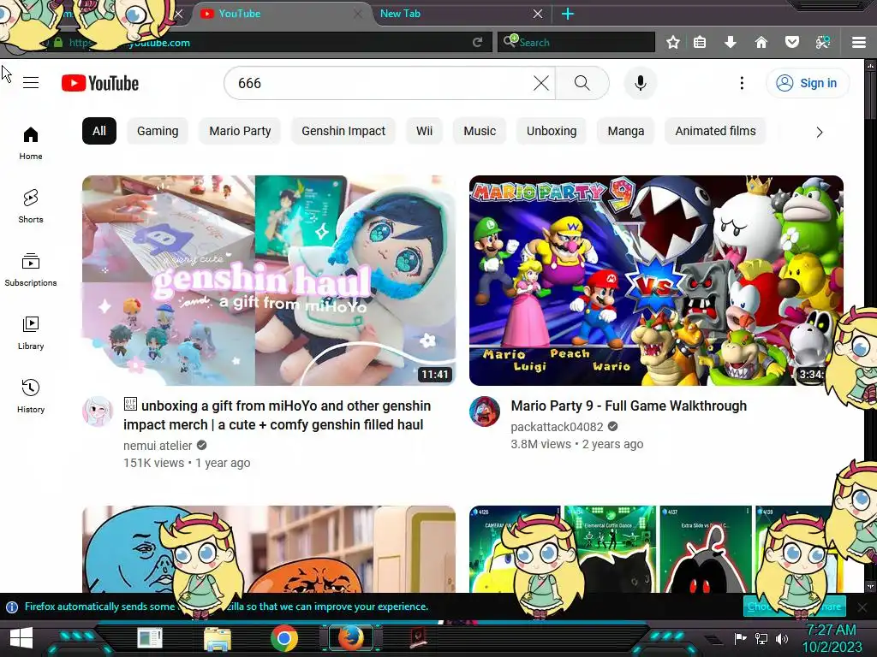The height and width of the screenshot is (657, 877).
Task: Switch to the YouTube browser tab
Action: pos(278,14)
